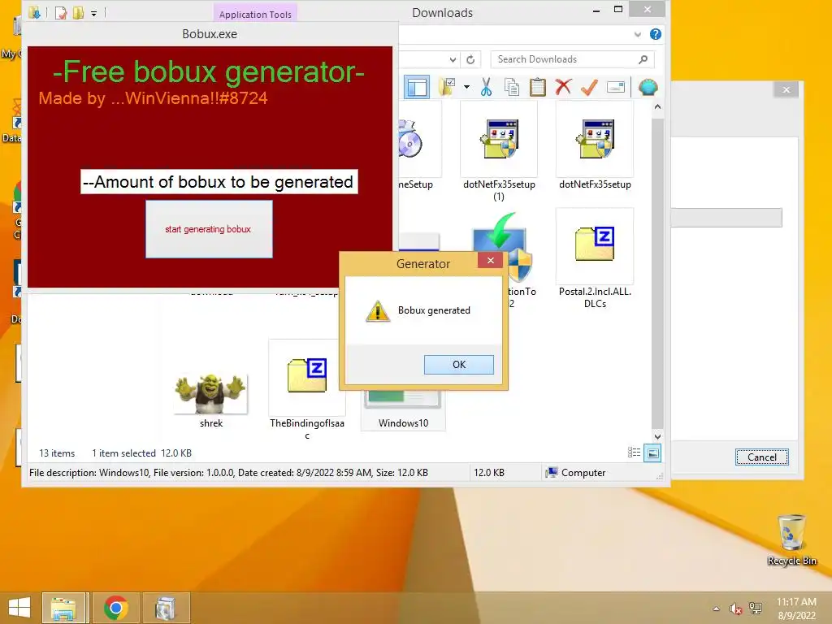The width and height of the screenshot is (832, 624).
Task: Open the Application Tools ribbon tab
Action: click(255, 15)
